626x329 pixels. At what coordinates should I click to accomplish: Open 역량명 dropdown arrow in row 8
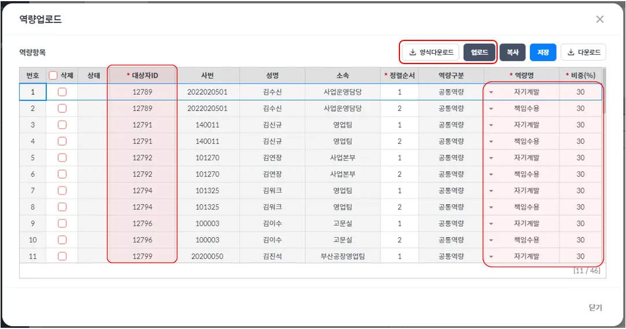coord(491,207)
